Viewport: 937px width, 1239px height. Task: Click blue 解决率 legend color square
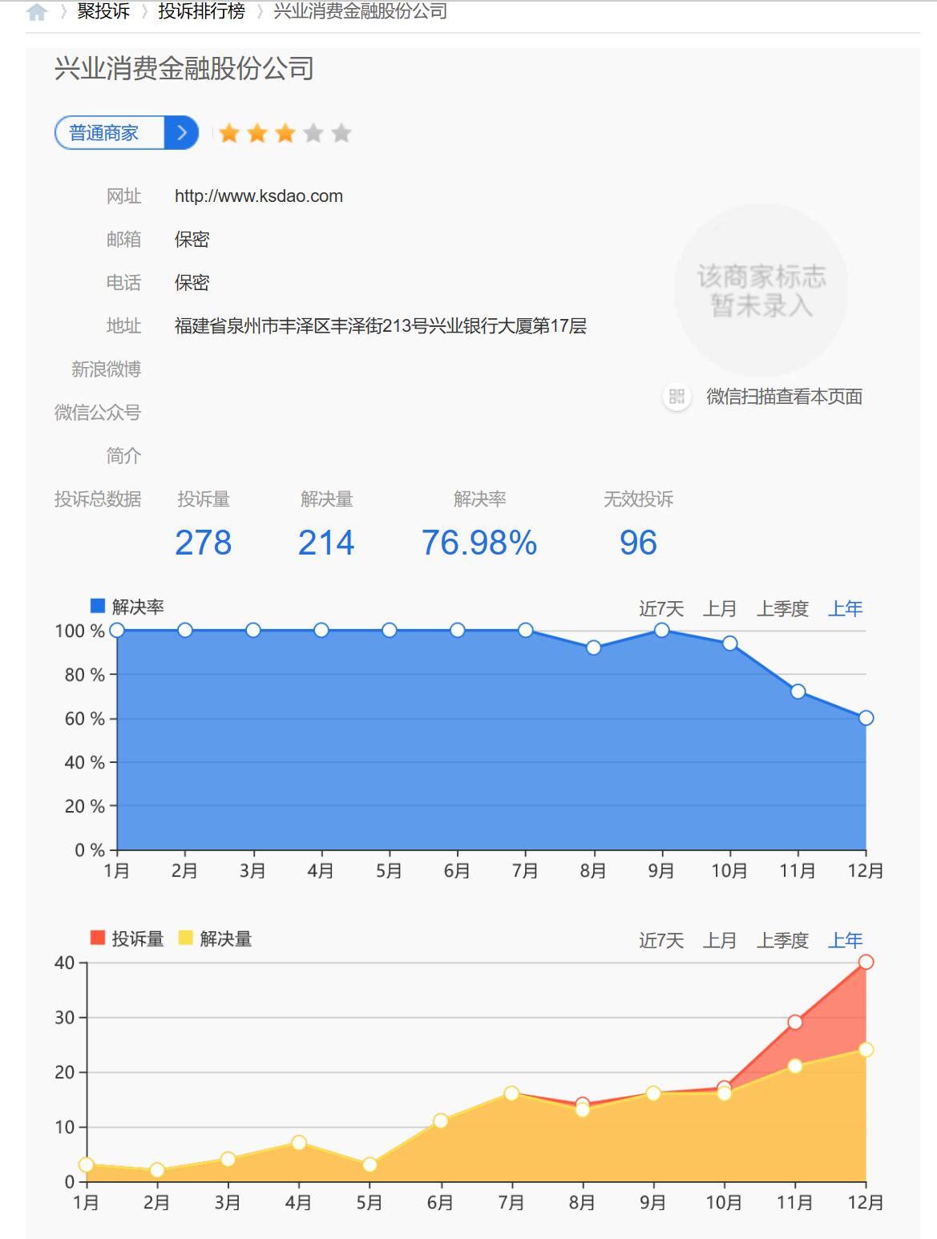98,606
